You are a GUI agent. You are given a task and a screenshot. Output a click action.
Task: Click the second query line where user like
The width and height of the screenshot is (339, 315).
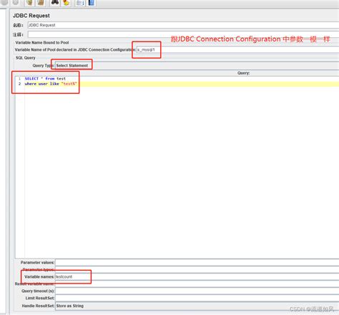tap(51, 84)
